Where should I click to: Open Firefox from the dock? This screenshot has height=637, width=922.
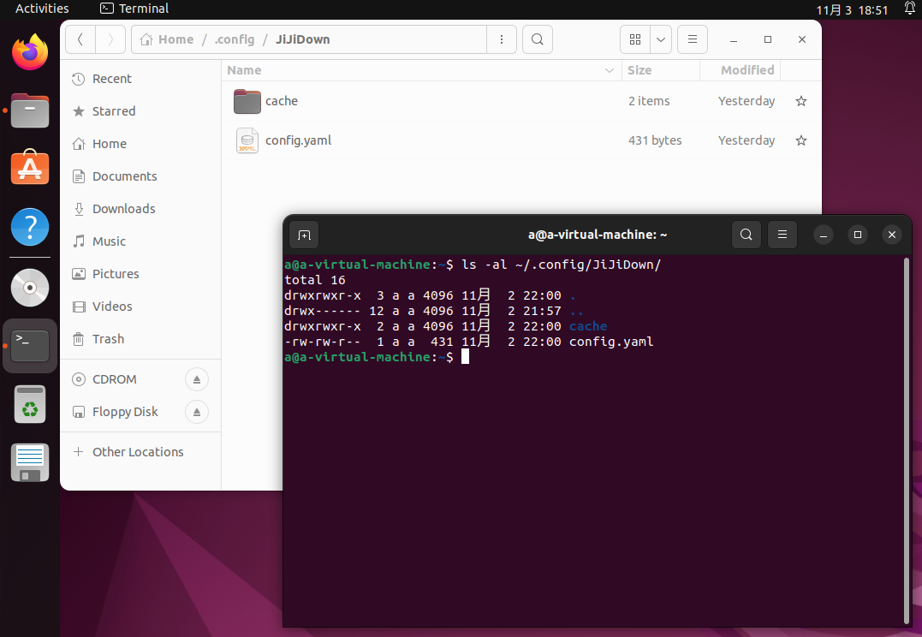point(30,52)
